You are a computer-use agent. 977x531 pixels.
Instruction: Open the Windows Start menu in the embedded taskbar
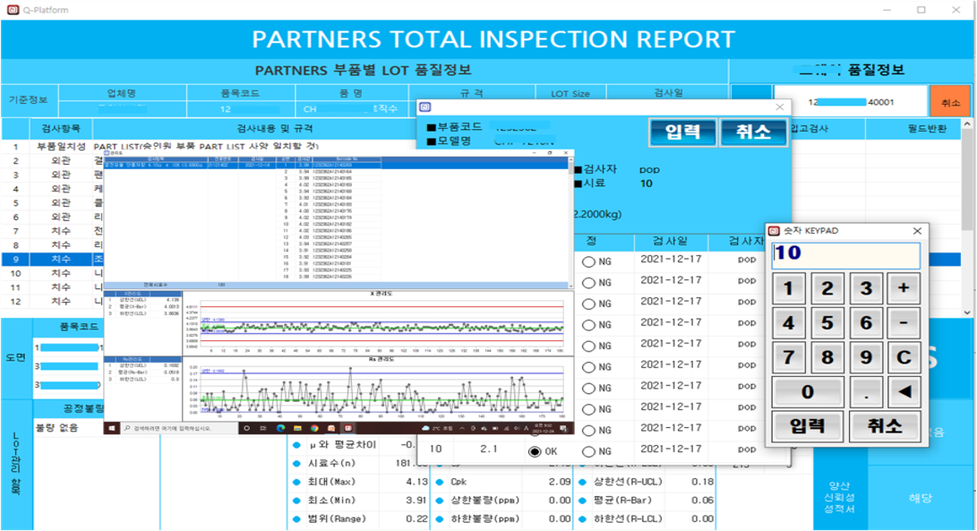coord(112,428)
